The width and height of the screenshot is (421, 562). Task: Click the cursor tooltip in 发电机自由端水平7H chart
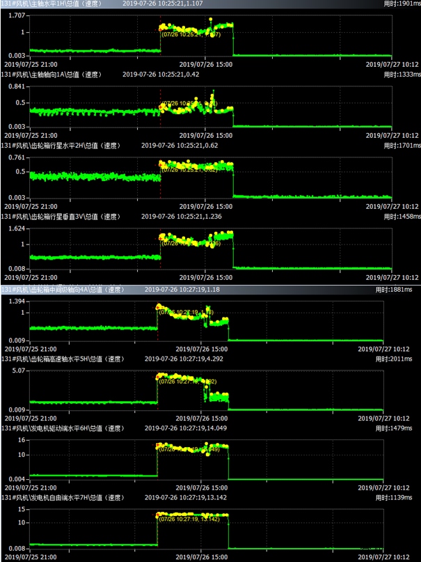coord(190,519)
